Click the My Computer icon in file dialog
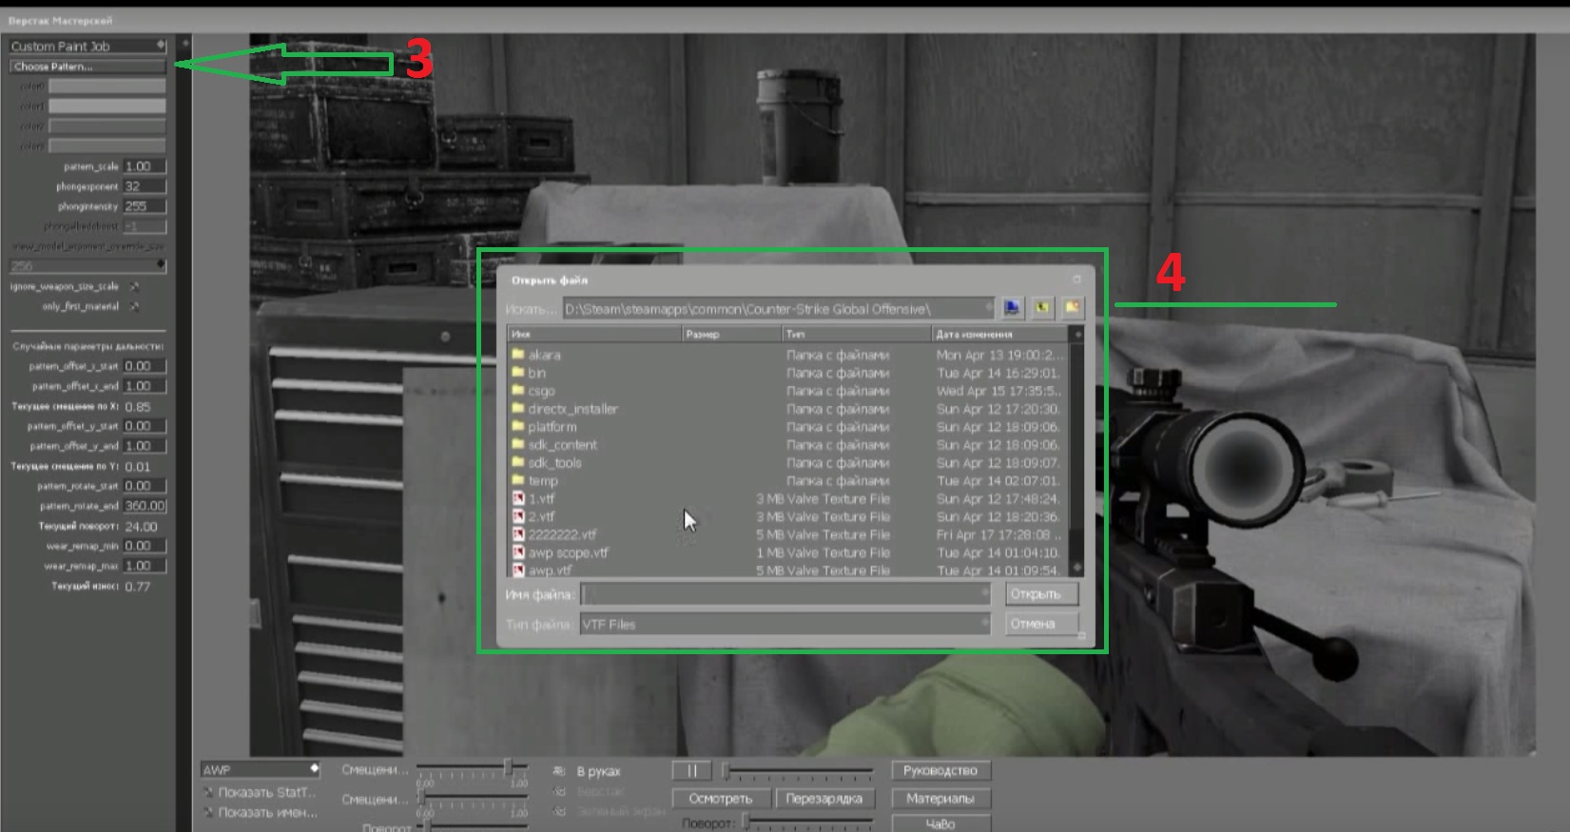This screenshot has width=1570, height=832. [x=1012, y=308]
